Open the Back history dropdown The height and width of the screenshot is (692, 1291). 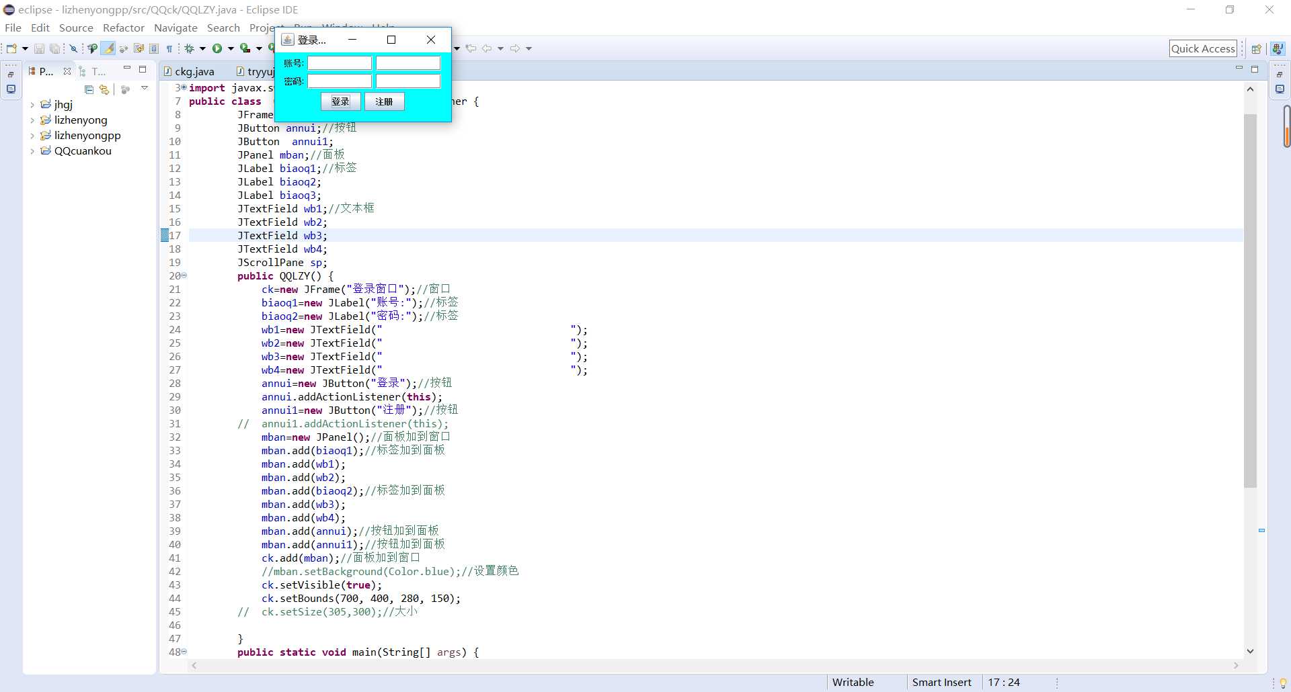coord(500,48)
